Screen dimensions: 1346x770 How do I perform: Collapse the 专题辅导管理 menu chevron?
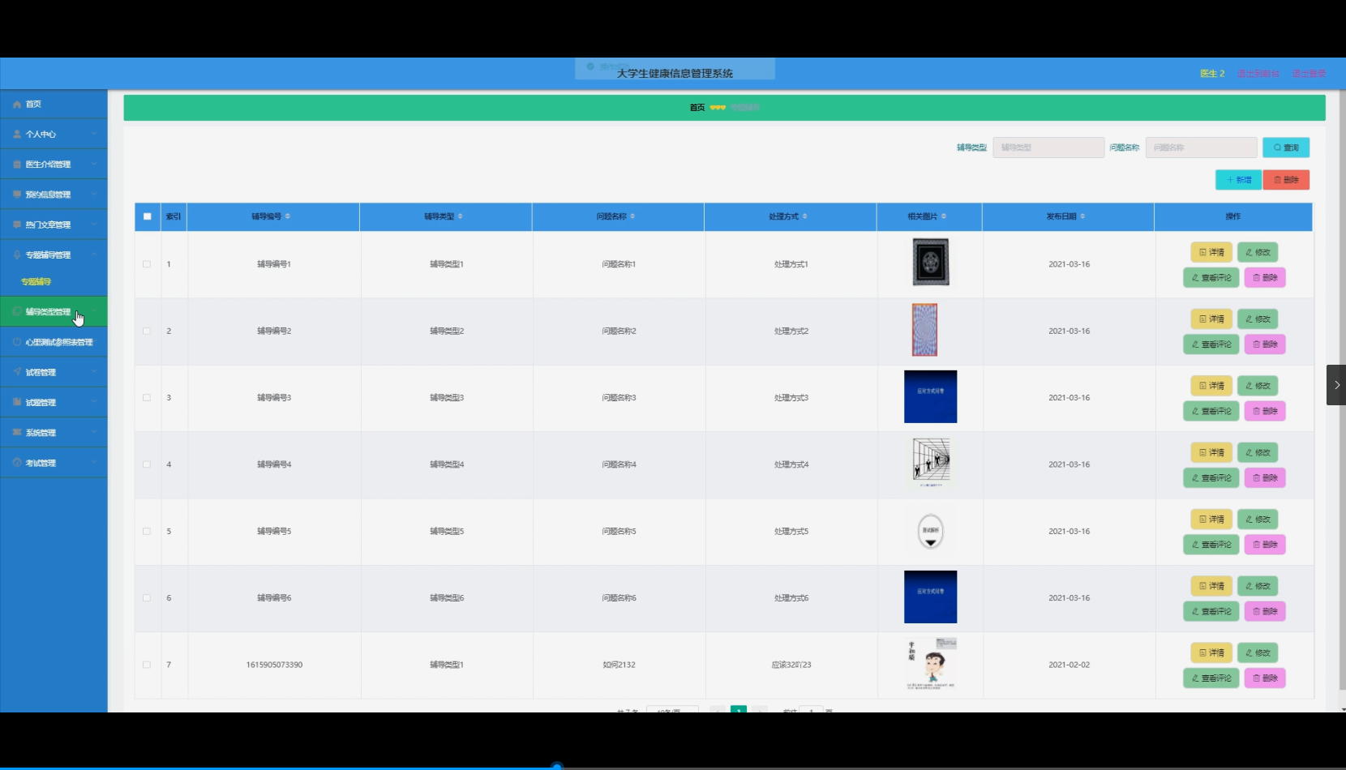tap(94, 255)
